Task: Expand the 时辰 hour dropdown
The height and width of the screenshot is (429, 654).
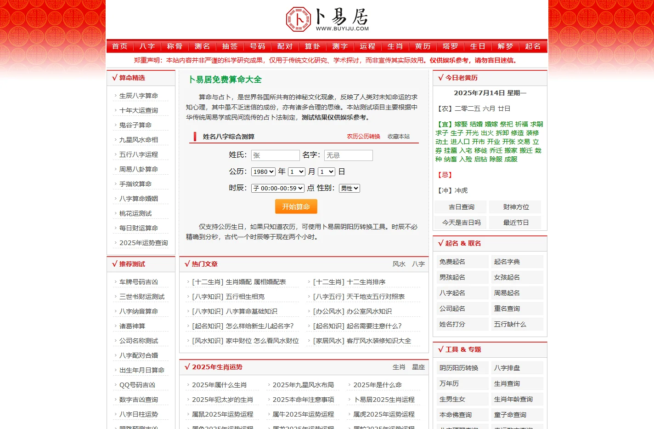Action: click(x=278, y=188)
